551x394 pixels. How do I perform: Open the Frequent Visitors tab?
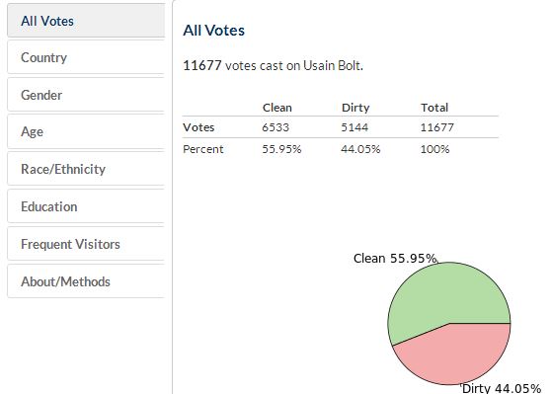pyautogui.click(x=86, y=244)
